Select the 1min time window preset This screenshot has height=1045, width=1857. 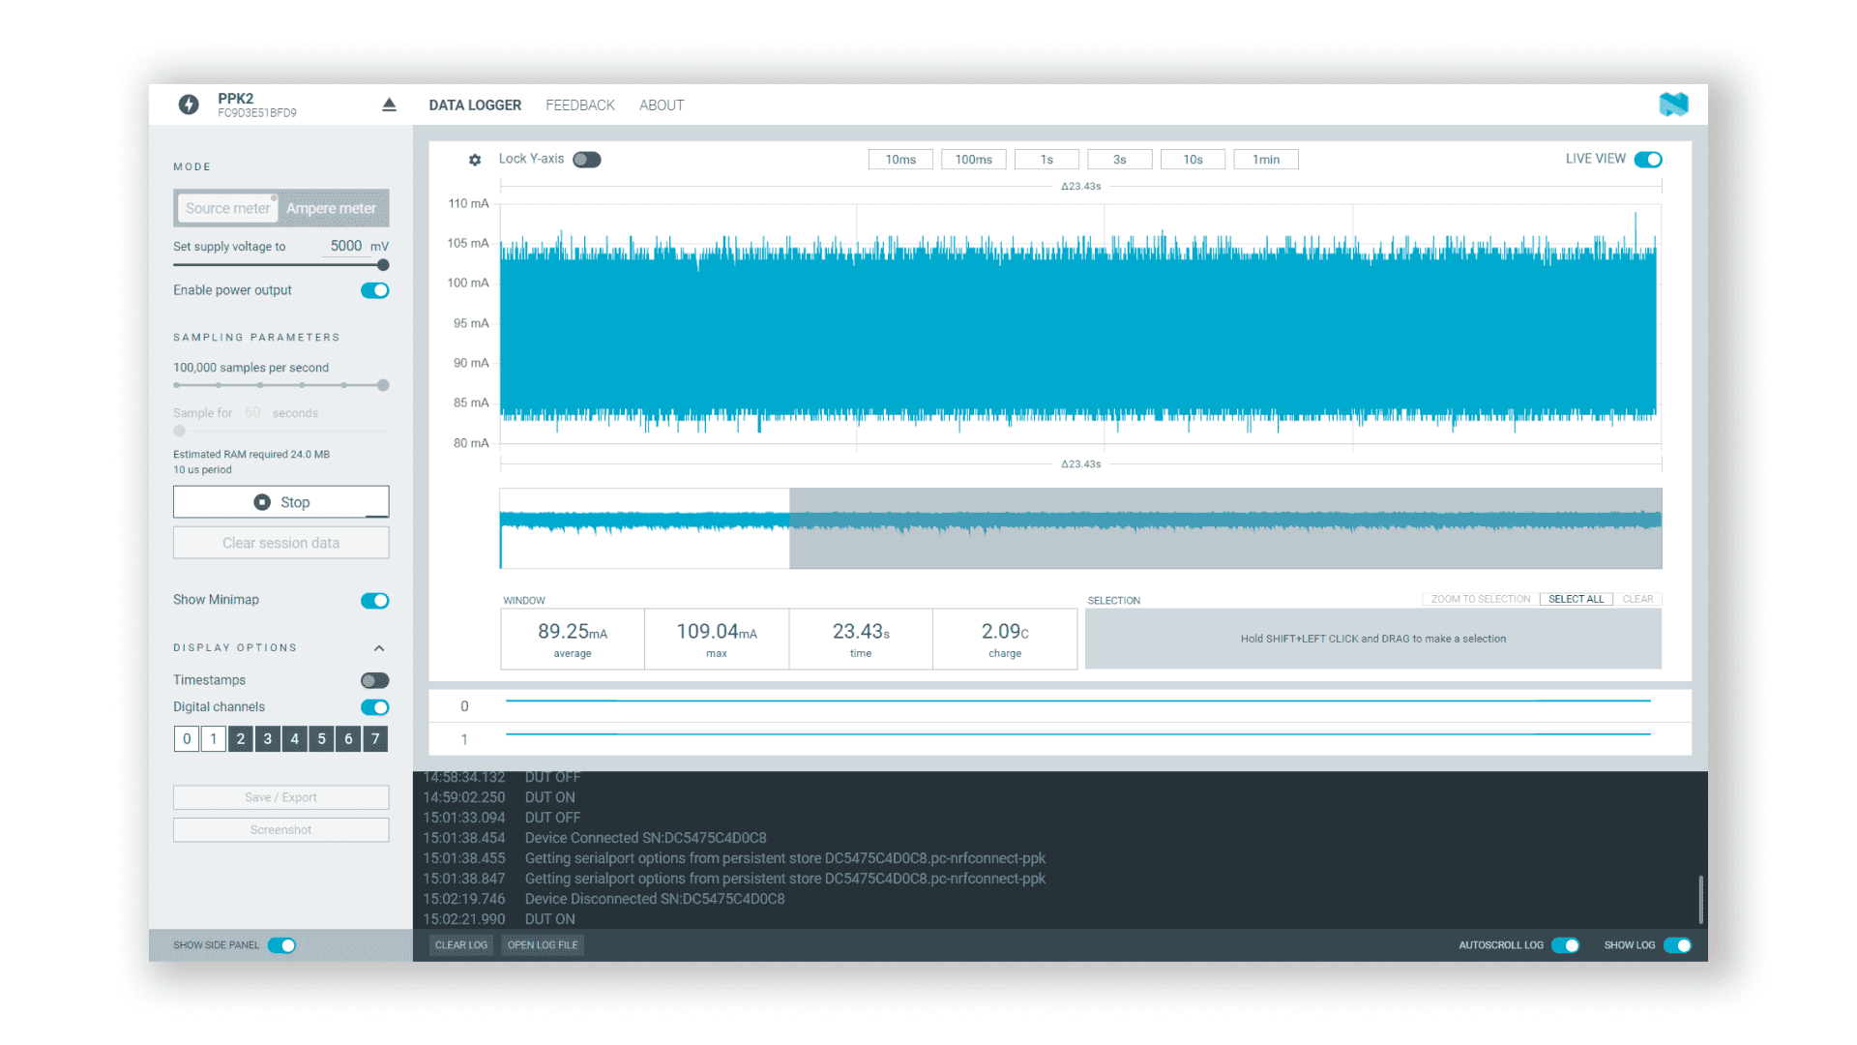(1265, 160)
